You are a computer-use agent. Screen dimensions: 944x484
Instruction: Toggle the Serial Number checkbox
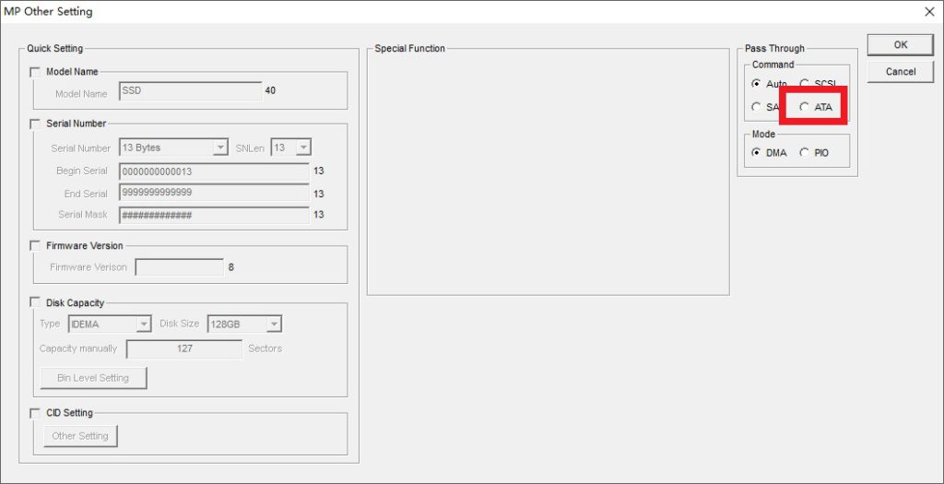(36, 124)
